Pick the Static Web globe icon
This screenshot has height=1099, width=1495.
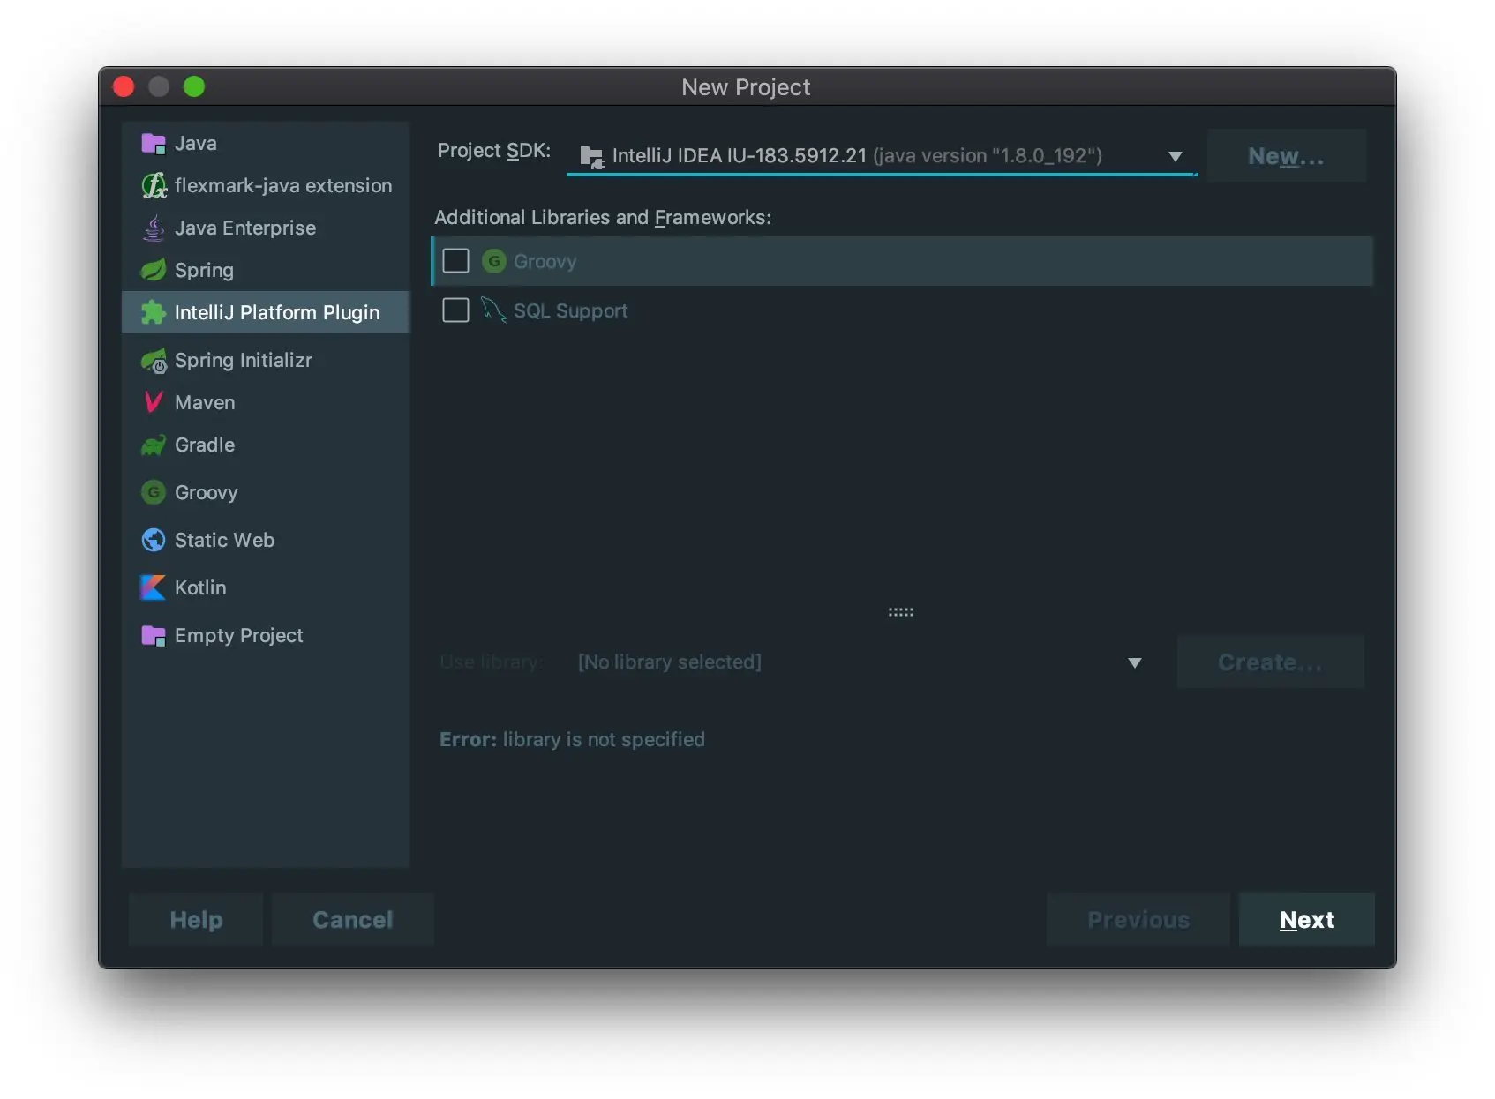click(x=154, y=540)
